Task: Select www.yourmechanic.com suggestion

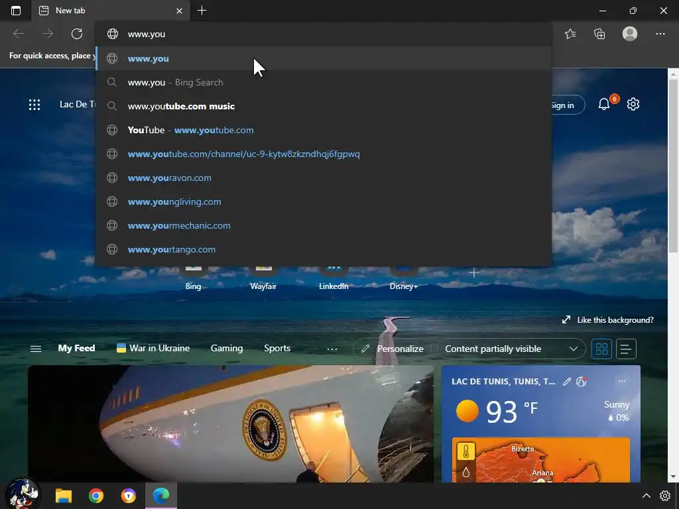Action: 323,225
